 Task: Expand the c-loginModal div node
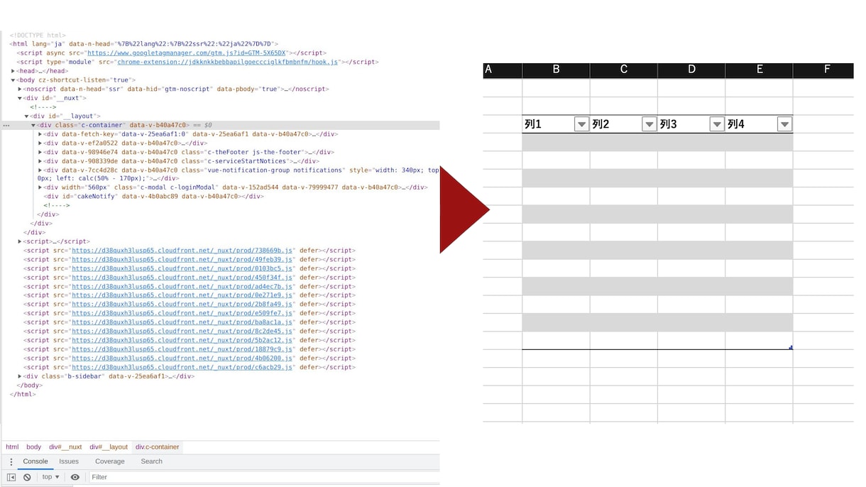pyautogui.click(x=40, y=187)
